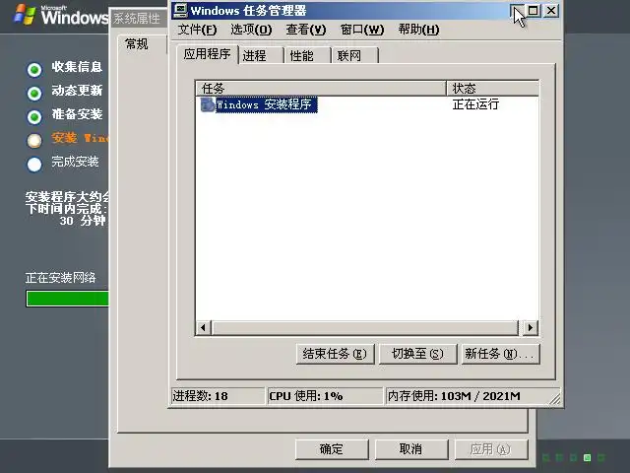Click the 安装 Windows current step indicator

point(34,140)
